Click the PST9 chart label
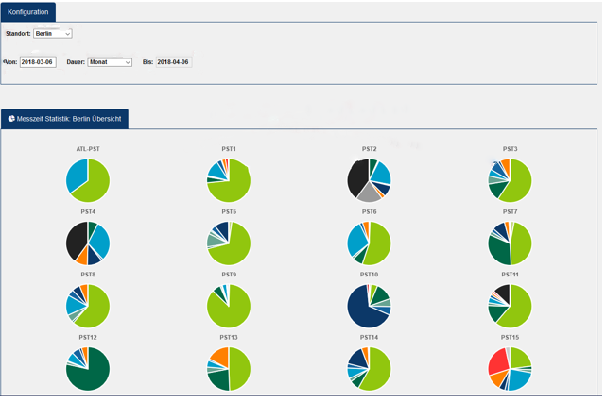Screen dimensions: 606x402 [229, 275]
